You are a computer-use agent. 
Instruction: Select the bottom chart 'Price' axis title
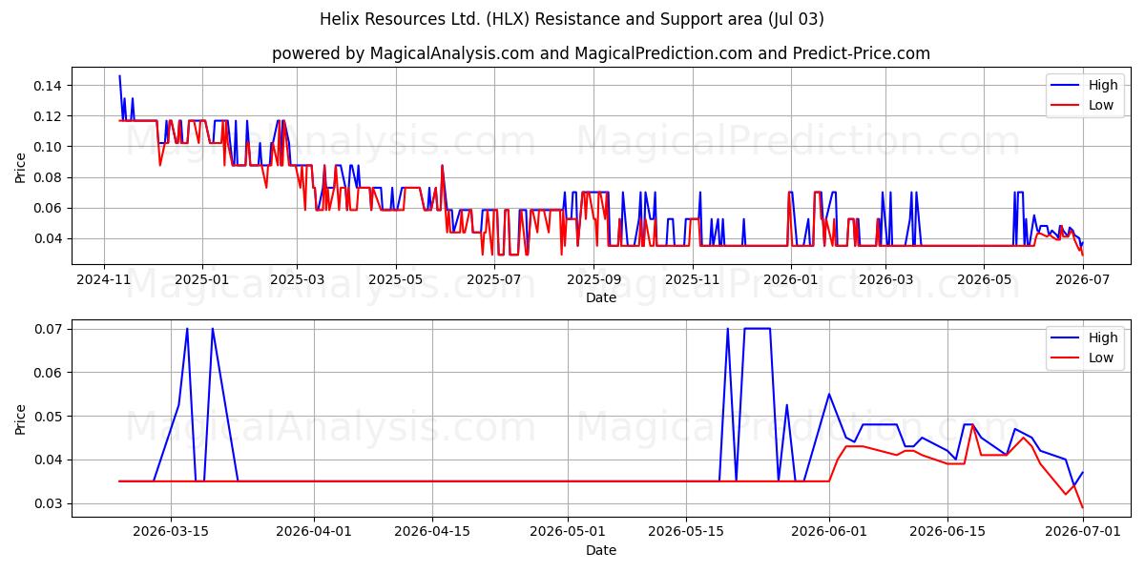tap(21, 419)
